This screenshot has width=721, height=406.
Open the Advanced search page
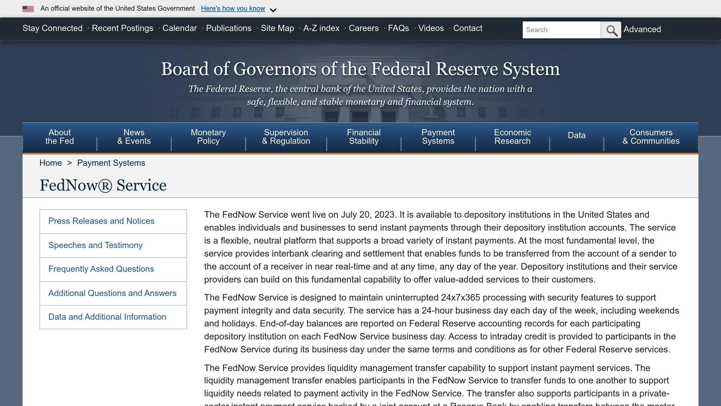pos(642,29)
